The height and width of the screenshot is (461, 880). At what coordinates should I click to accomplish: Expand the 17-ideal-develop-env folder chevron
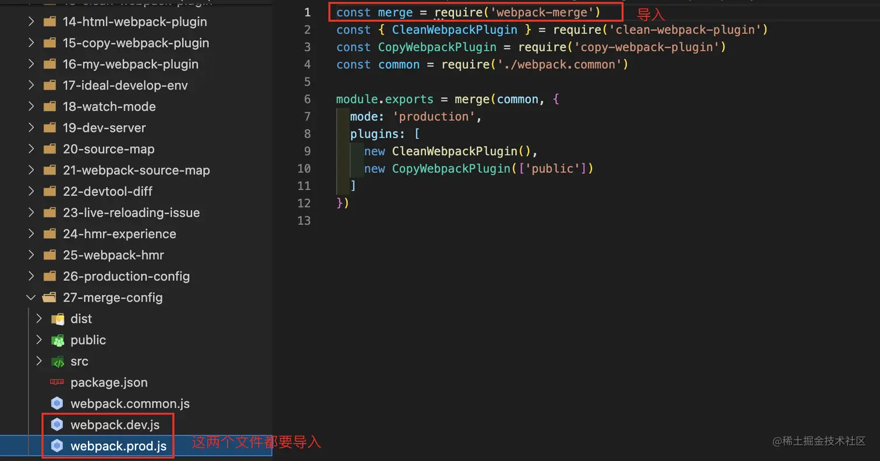(31, 85)
